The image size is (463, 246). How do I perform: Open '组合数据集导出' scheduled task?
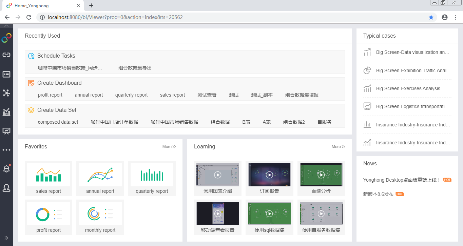(x=135, y=68)
